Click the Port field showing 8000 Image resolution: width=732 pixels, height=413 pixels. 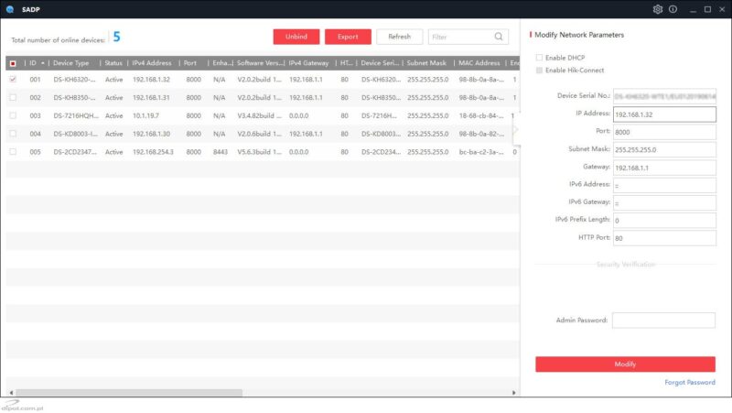[664, 132]
